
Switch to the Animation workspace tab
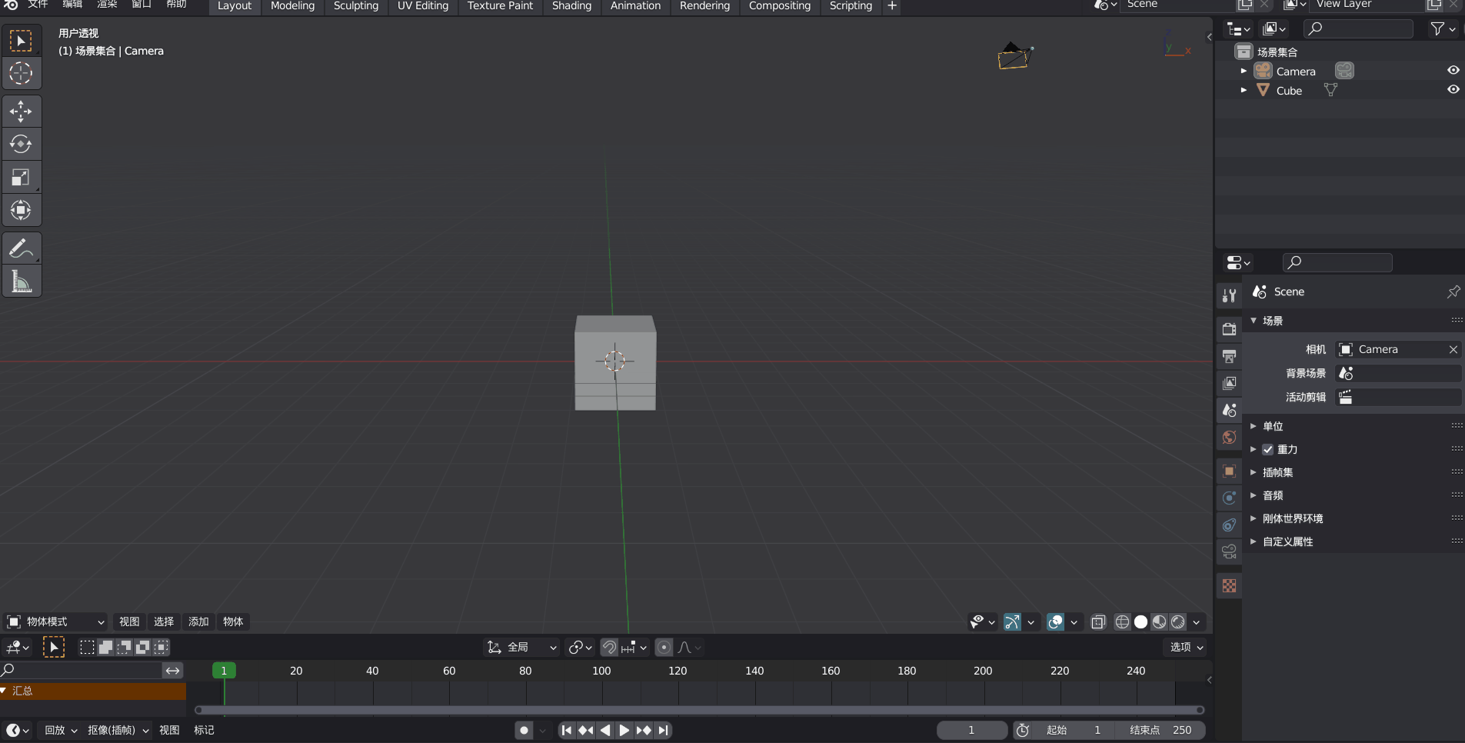(635, 6)
